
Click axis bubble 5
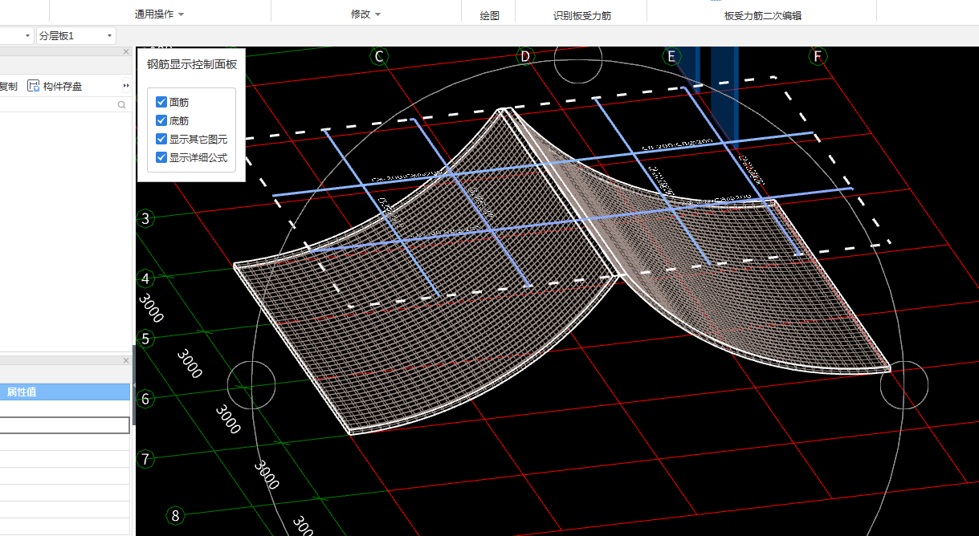[x=145, y=339]
